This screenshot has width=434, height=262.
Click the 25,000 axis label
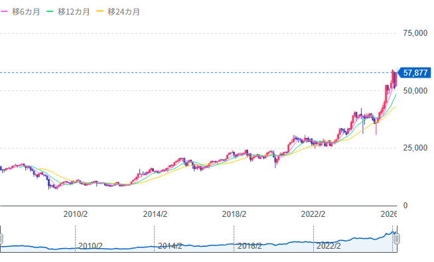(415, 148)
